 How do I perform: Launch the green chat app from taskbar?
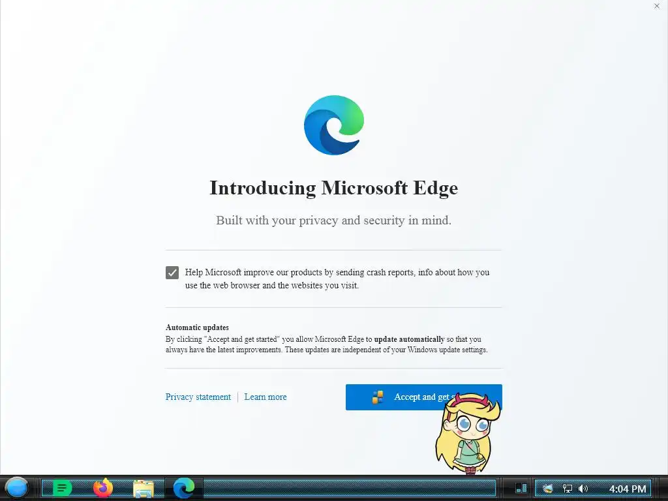pyautogui.click(x=62, y=488)
